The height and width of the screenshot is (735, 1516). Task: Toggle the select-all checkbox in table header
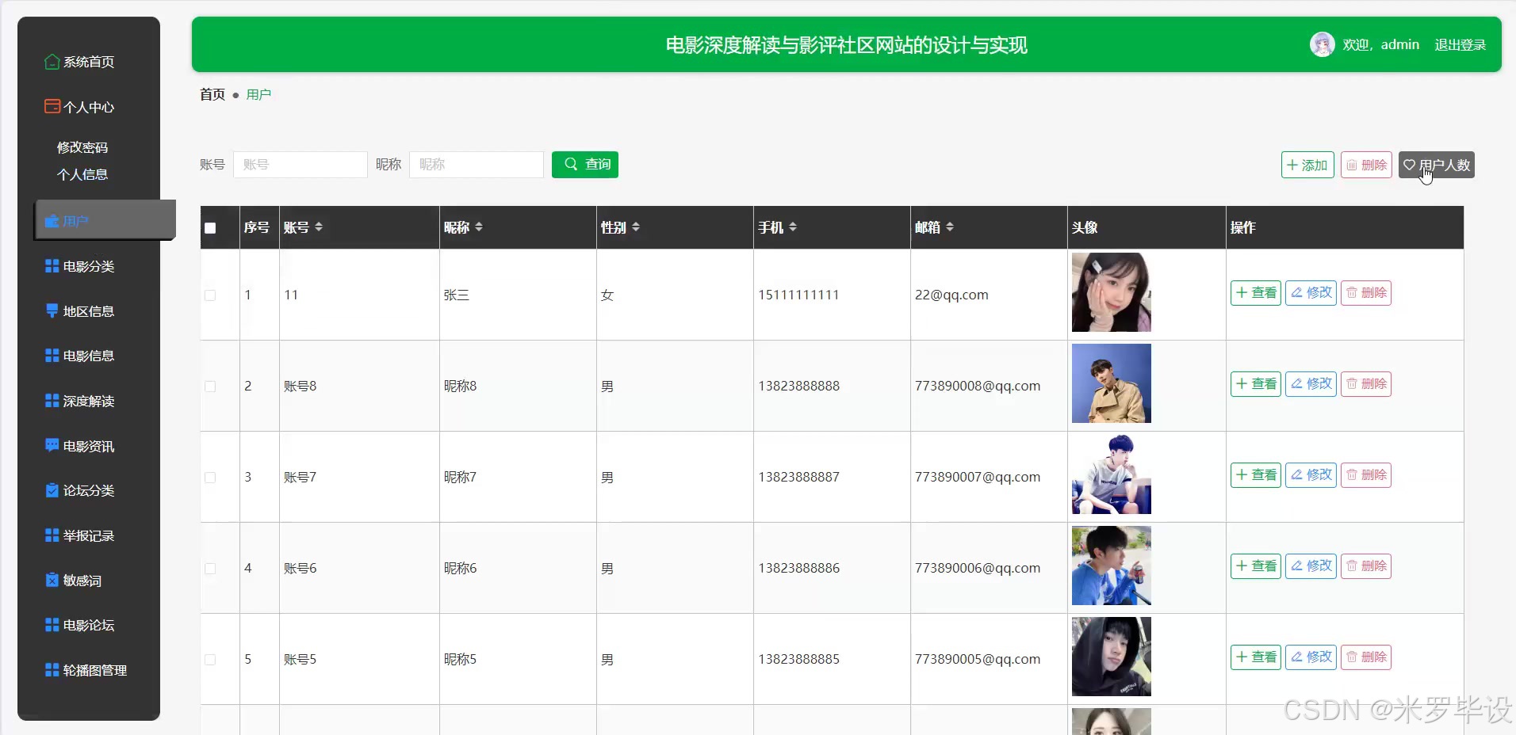(210, 228)
